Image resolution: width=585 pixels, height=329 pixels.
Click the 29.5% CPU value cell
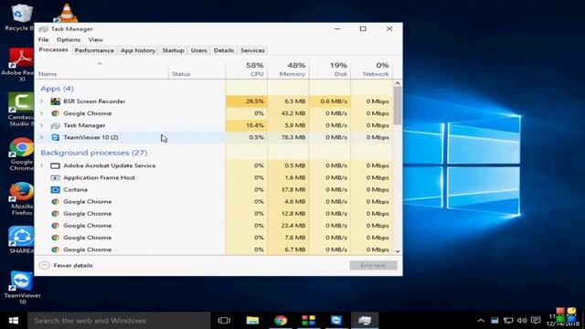pos(247,101)
